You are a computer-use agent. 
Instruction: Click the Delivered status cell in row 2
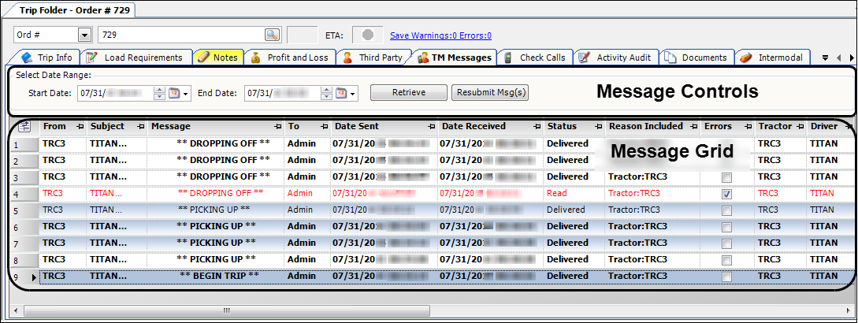click(x=574, y=161)
